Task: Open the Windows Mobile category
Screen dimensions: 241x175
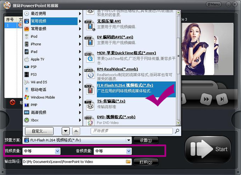Action: point(43,97)
